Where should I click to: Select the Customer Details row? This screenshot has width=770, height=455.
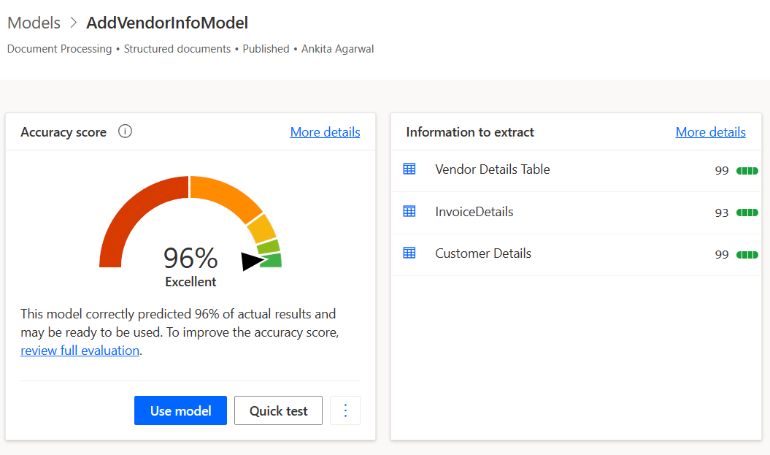576,255
